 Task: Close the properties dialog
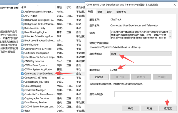click(175, 5)
